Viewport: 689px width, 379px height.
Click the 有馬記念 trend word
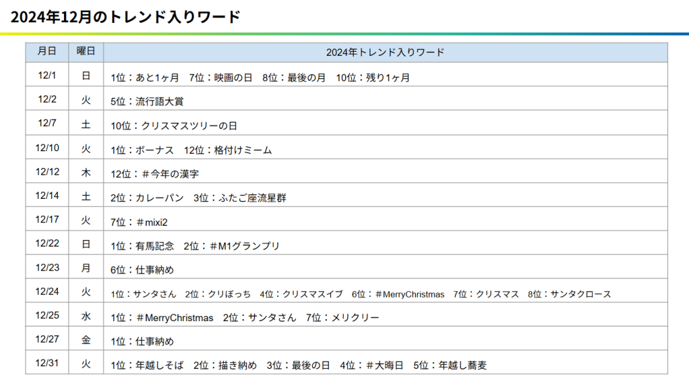(155, 246)
